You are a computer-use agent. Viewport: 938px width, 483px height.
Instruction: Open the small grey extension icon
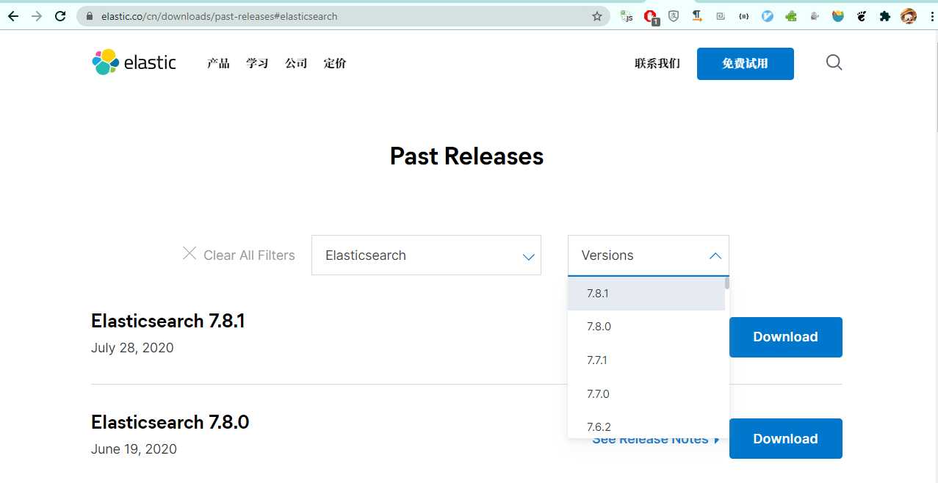814,16
